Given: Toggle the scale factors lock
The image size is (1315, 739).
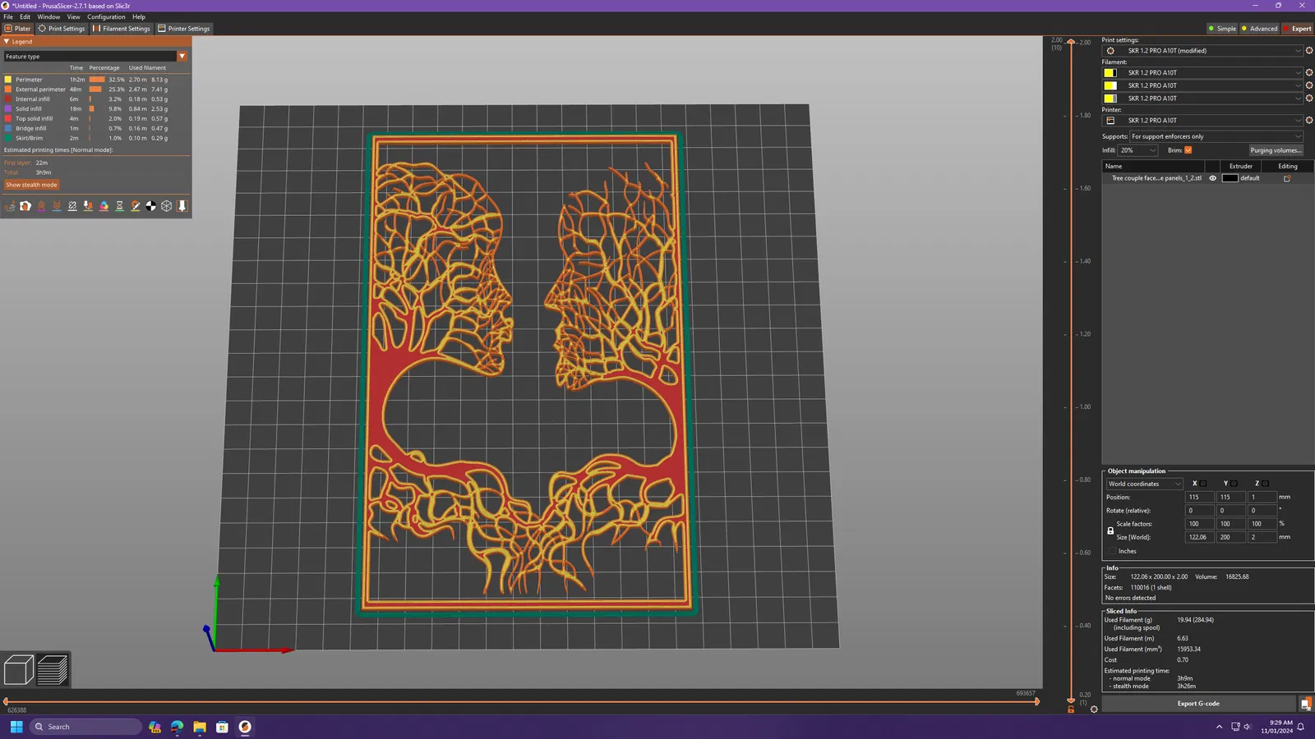Looking at the screenshot, I should coord(1110,530).
